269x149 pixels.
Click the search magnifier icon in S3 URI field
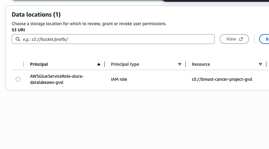pos(17,39)
